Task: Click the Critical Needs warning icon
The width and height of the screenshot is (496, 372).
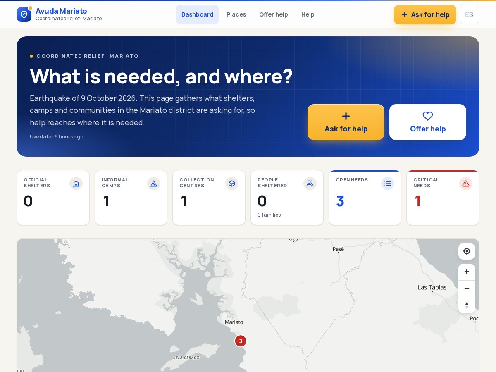Action: tap(466, 184)
